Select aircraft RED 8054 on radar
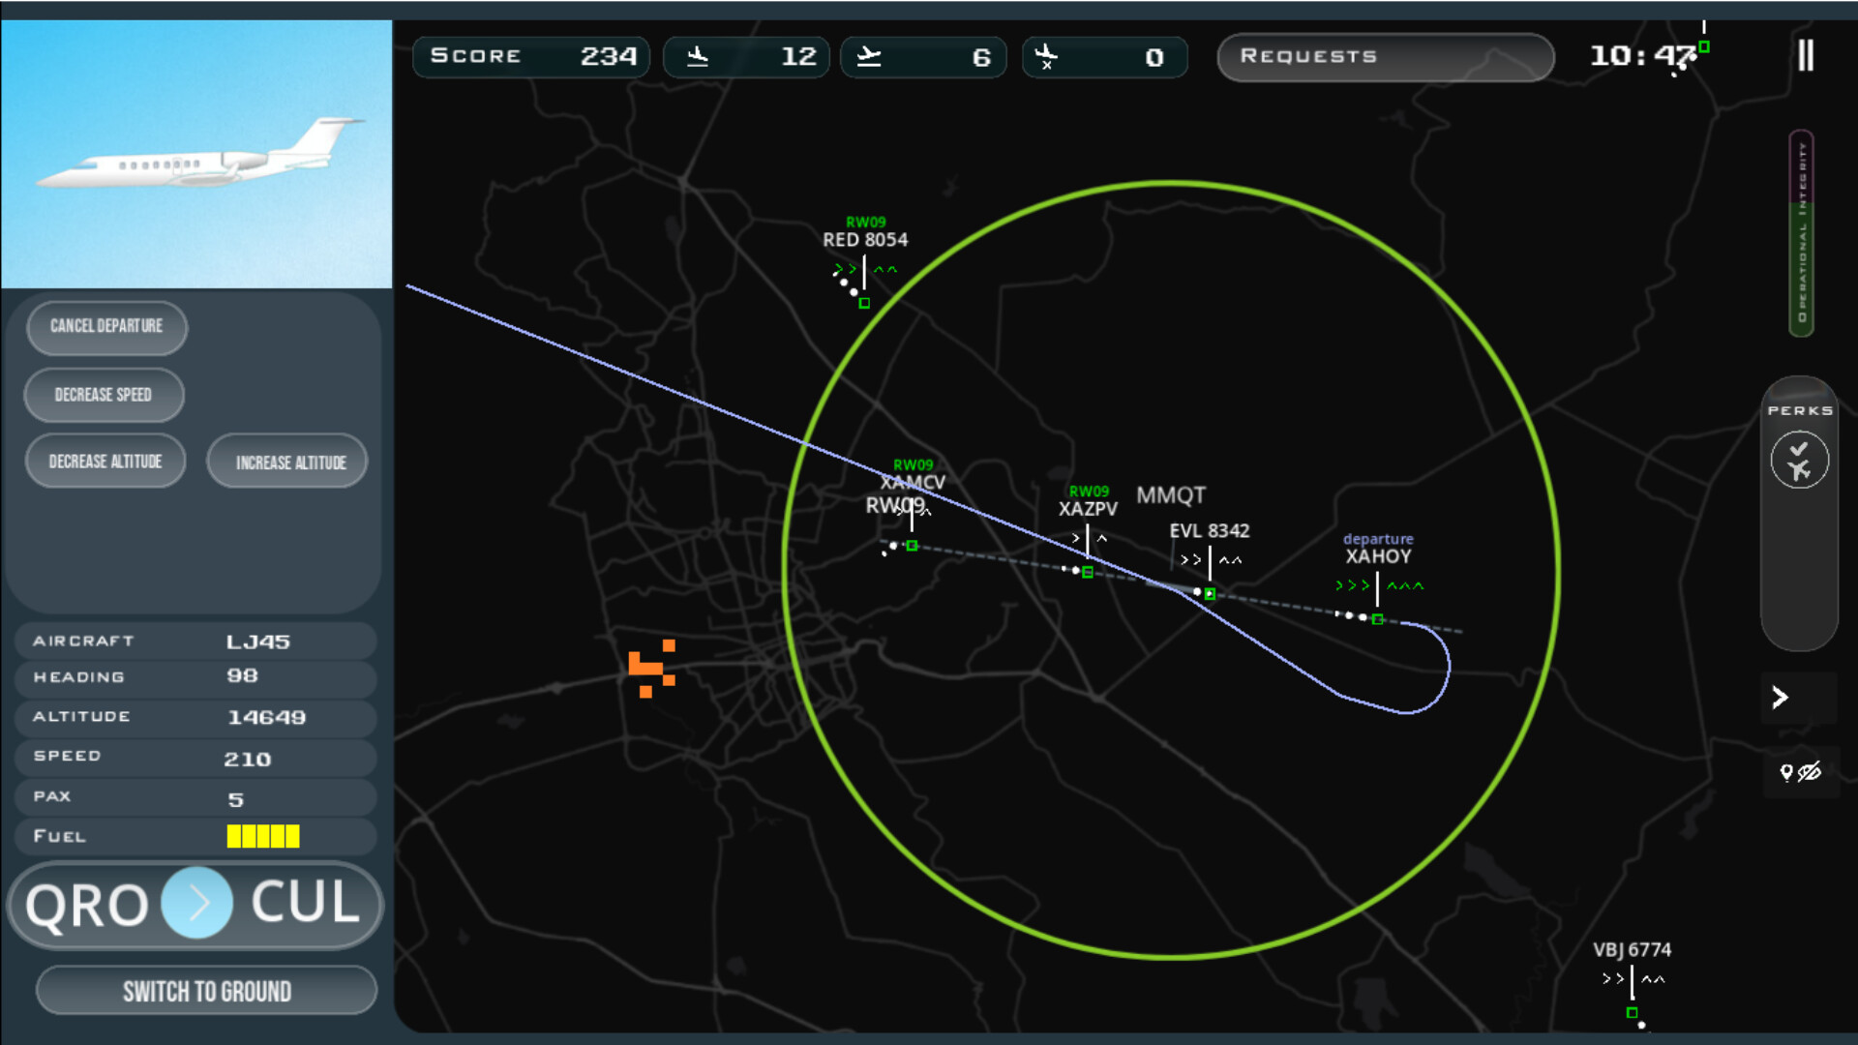 click(x=864, y=303)
